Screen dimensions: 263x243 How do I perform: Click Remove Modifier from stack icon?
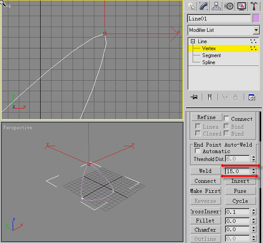(235, 97)
